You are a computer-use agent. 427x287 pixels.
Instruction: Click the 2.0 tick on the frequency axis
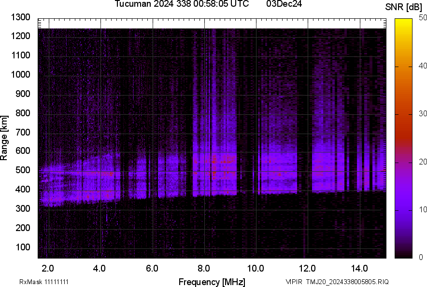coord(48,268)
